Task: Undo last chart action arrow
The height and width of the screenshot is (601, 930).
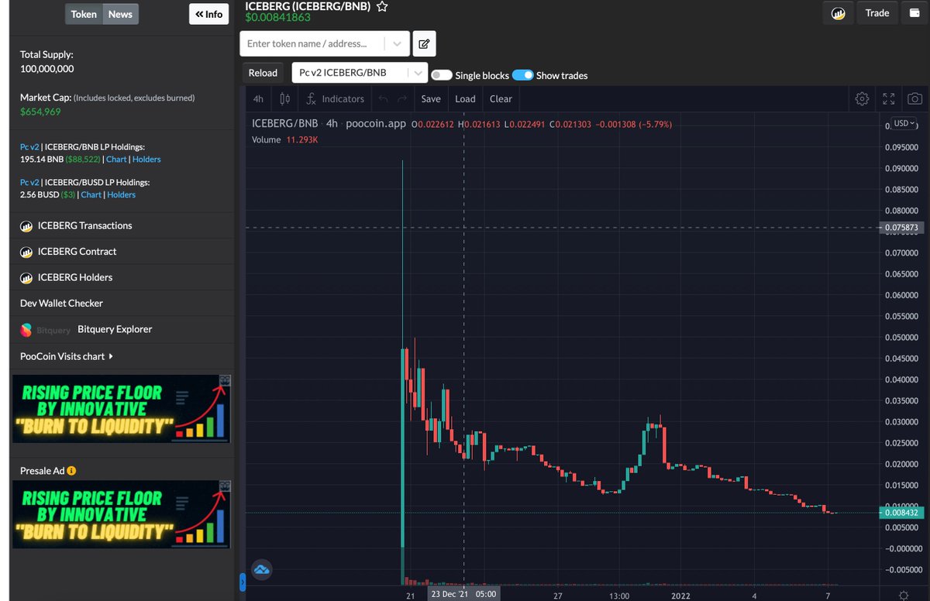Action: 384,98
